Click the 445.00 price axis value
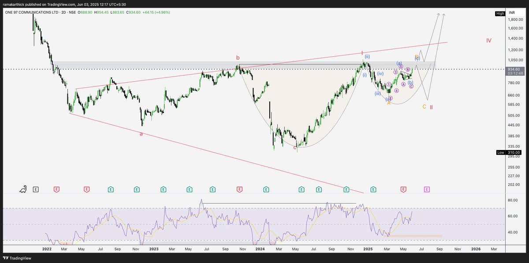Viewport: 529px width, 263px height. pos(514,126)
